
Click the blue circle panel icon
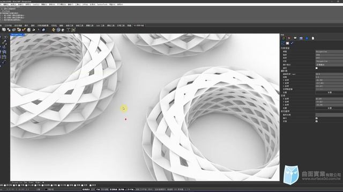pyautogui.click(x=307, y=38)
